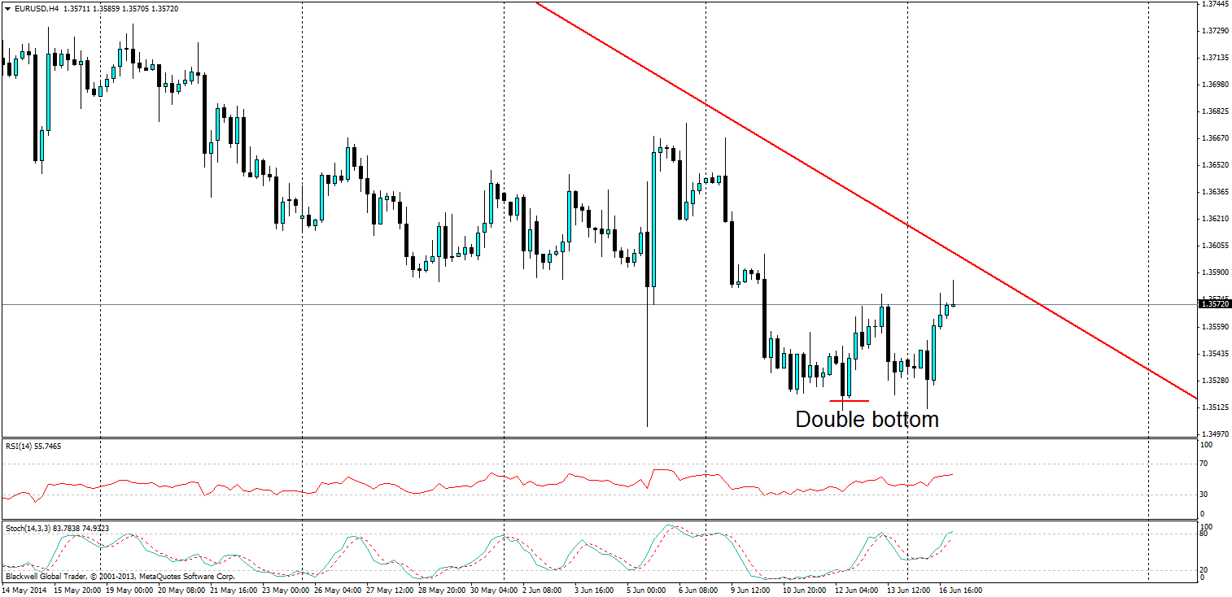Viewport: 1232px width, 597px height.
Task: Click price axis label 1.36210
Action: coord(1216,219)
